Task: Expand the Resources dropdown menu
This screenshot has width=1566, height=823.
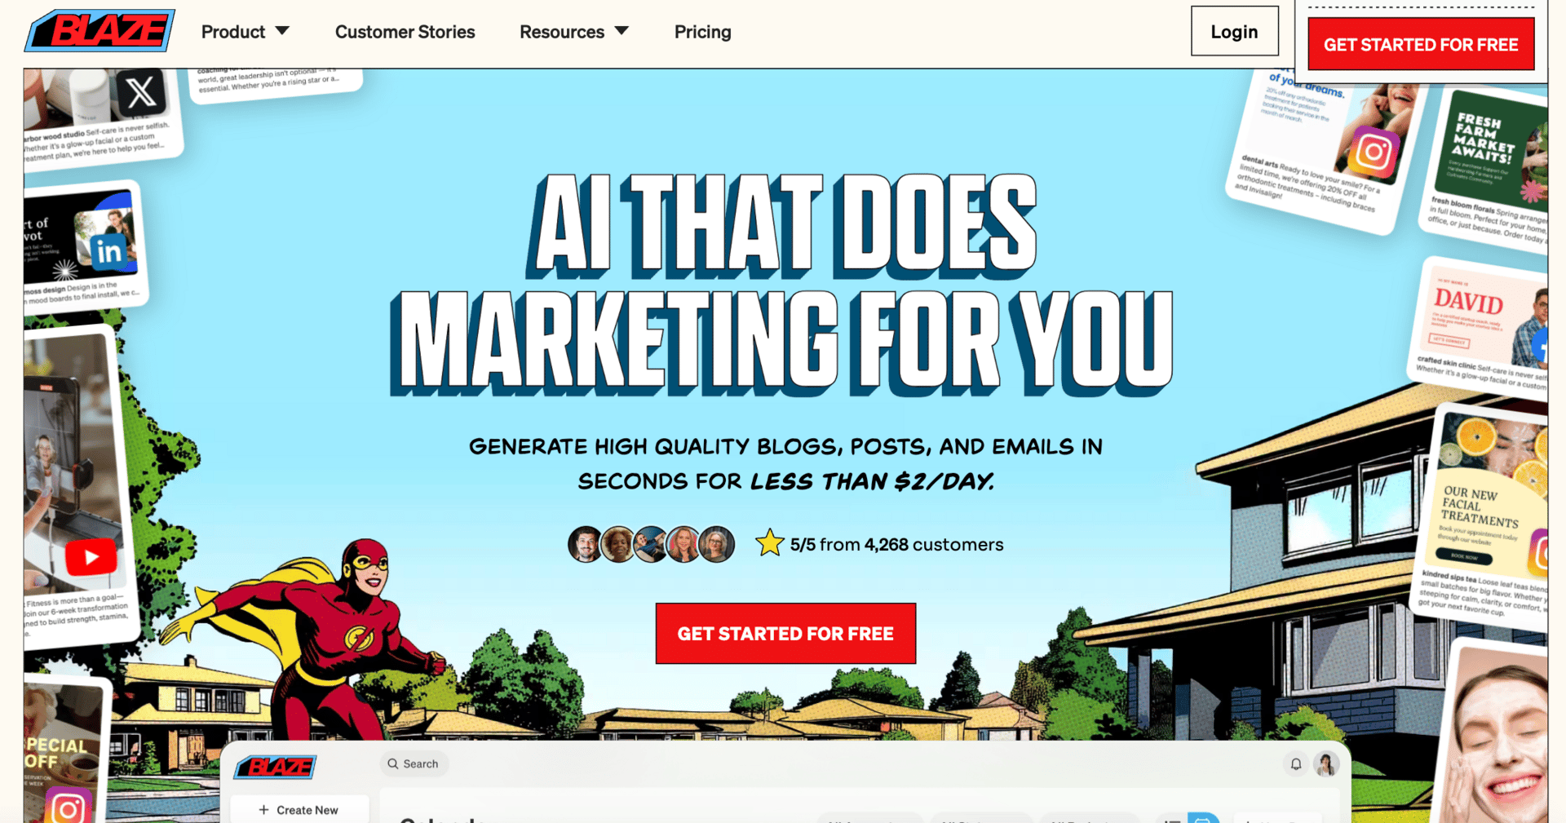Action: coord(573,32)
